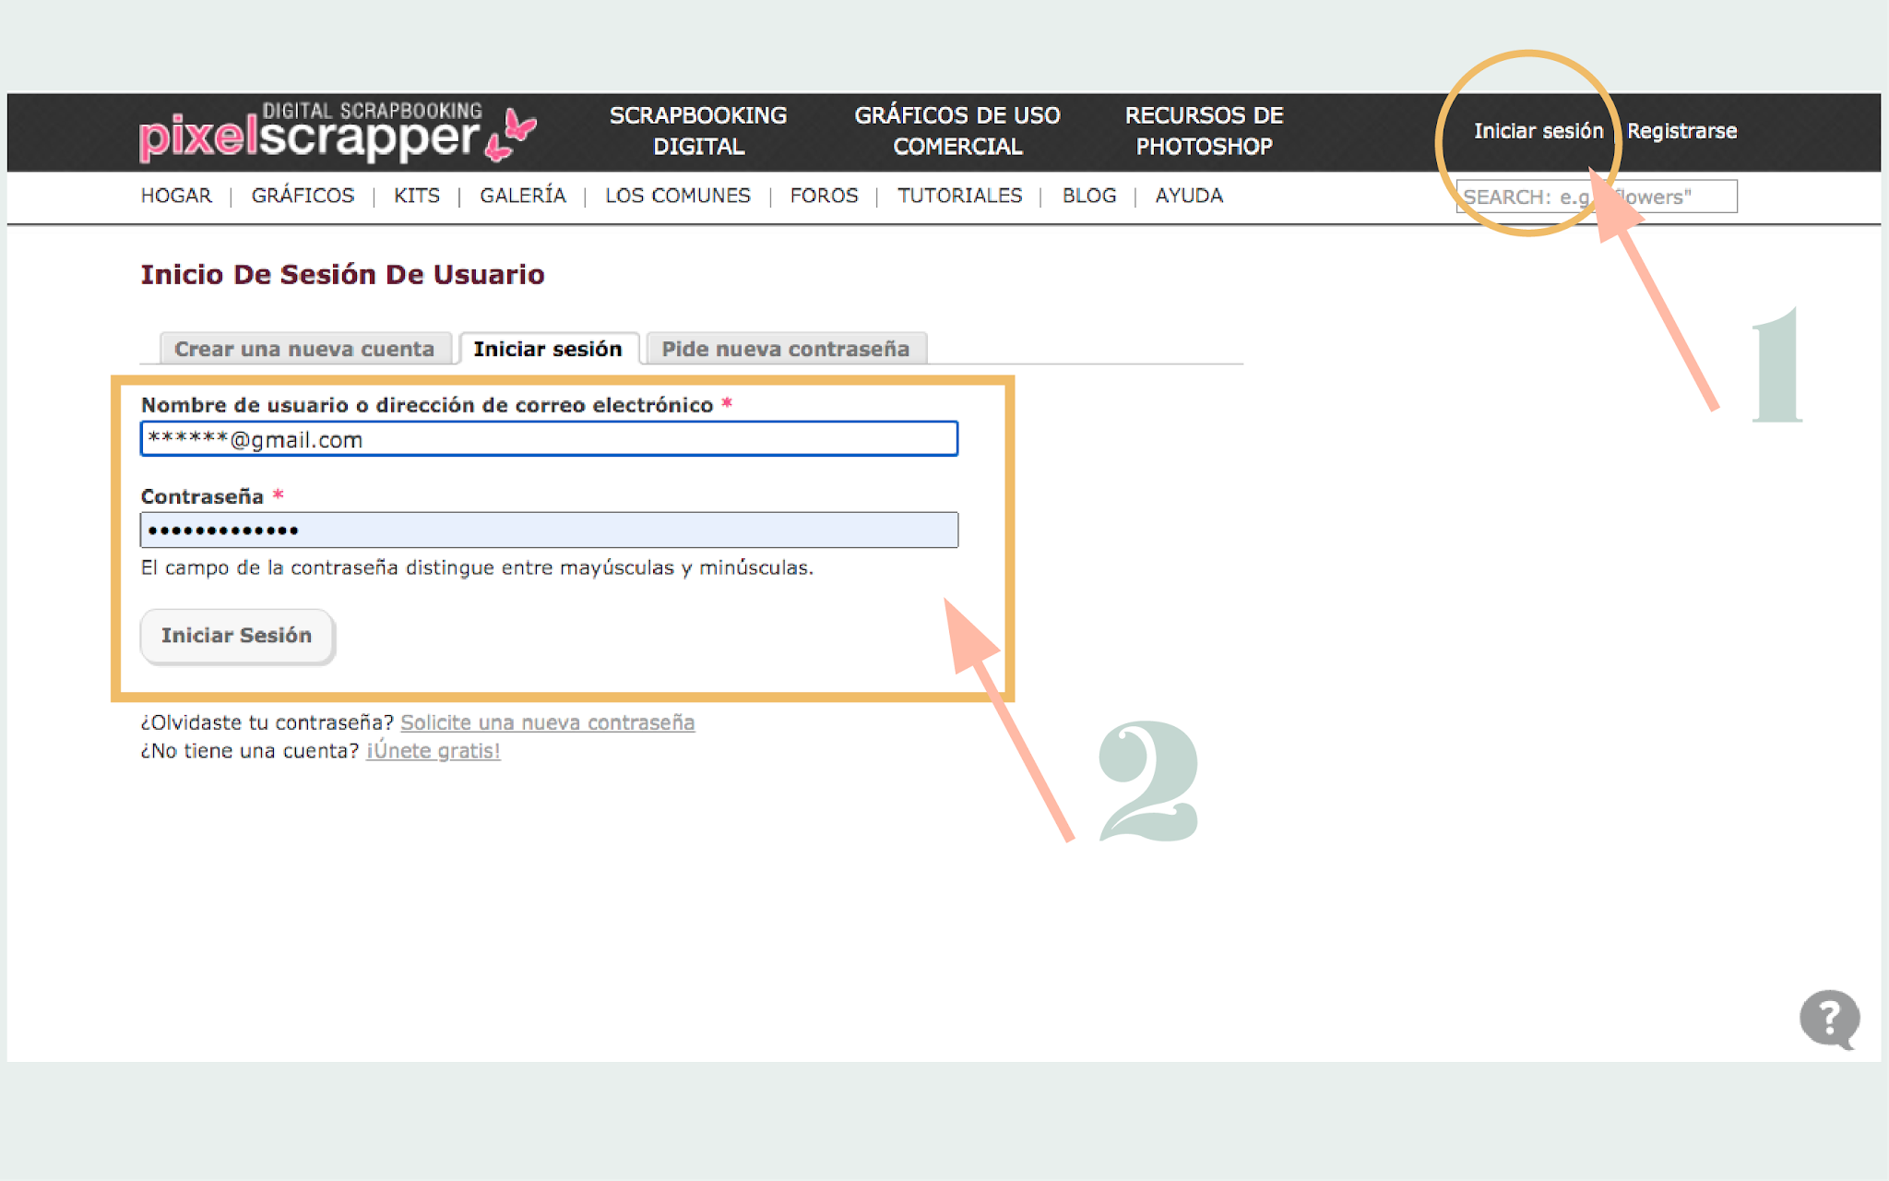
Task: Go to Hogar nav item
Action: point(176,196)
